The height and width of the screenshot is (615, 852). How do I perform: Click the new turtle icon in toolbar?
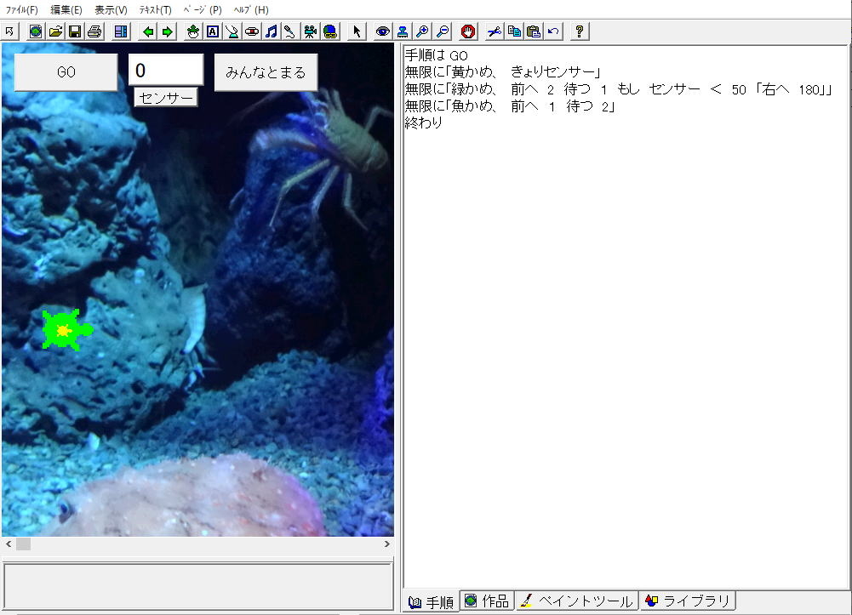[x=193, y=31]
